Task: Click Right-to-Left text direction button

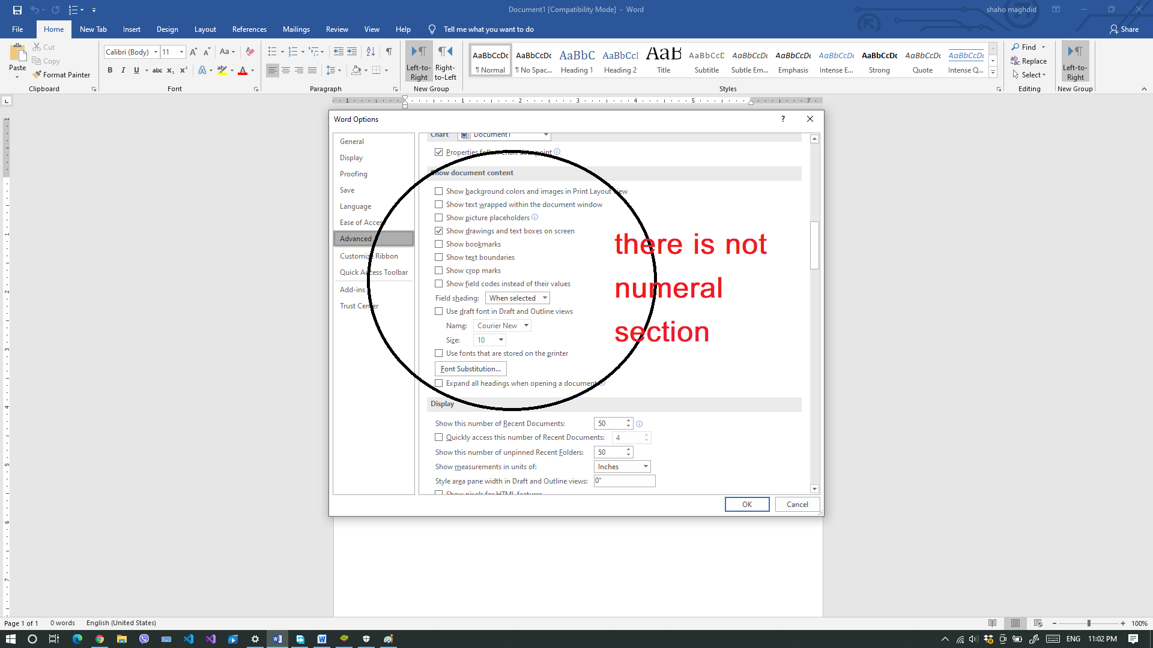Action: [x=445, y=62]
